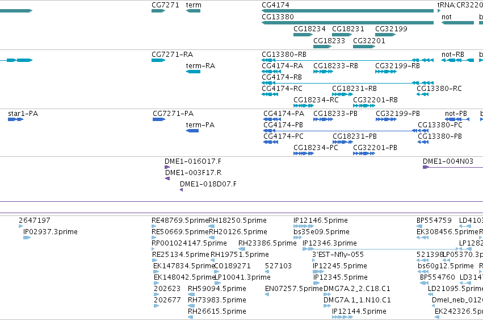Screen dimensions: 483x320
Task: Select protein CG4174-PB
Action: point(283,125)
